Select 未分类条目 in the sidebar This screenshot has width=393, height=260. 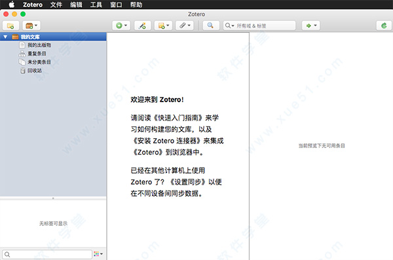click(39, 62)
